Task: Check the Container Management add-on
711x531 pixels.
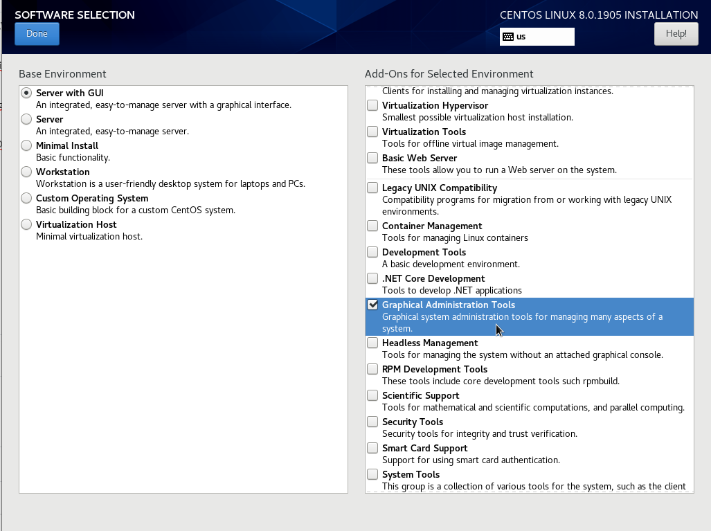Action: (372, 226)
